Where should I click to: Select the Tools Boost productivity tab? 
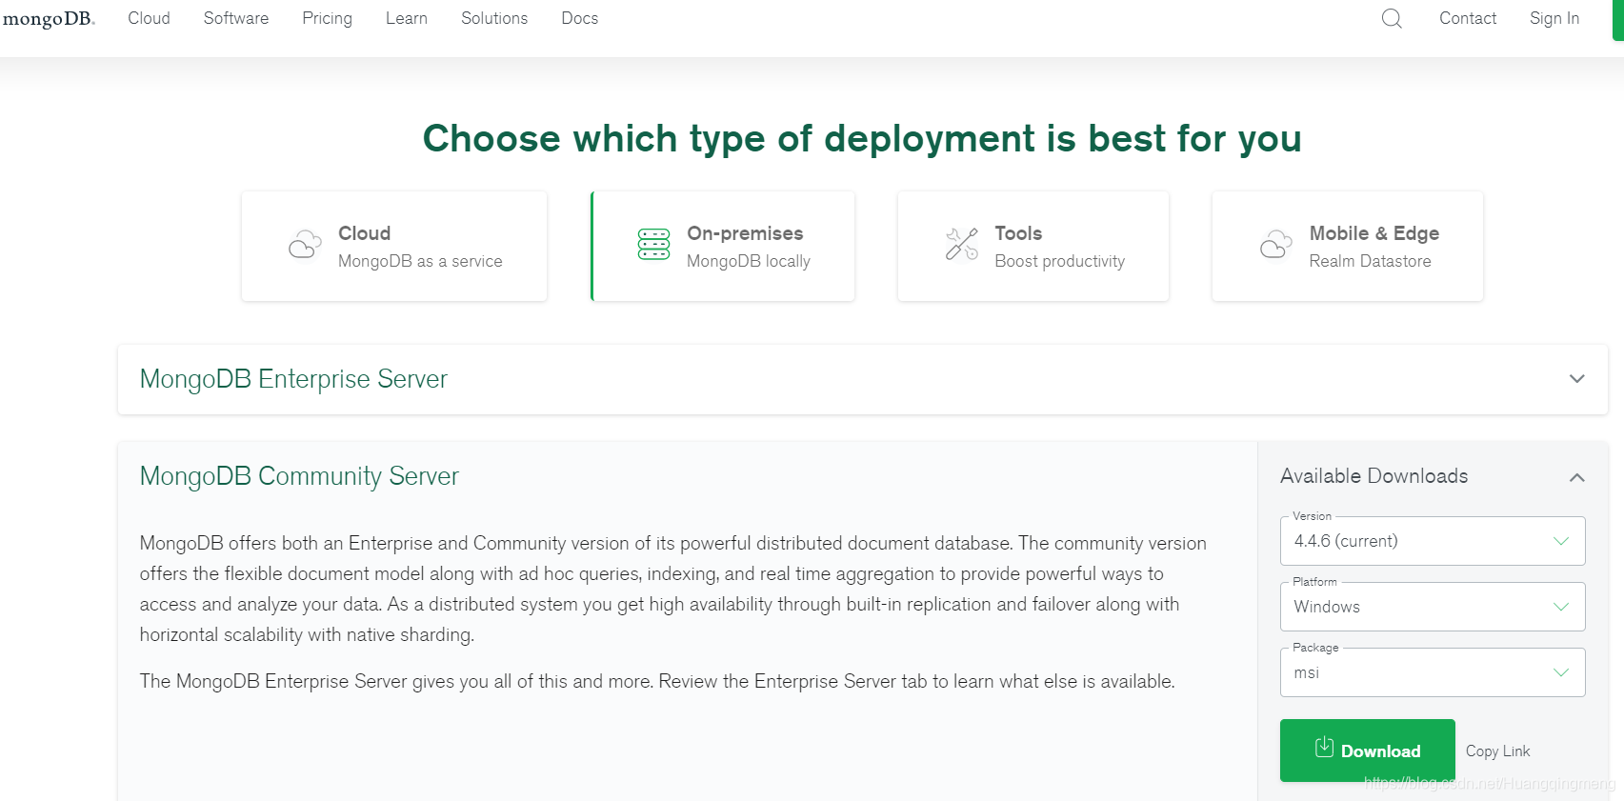coord(1033,246)
